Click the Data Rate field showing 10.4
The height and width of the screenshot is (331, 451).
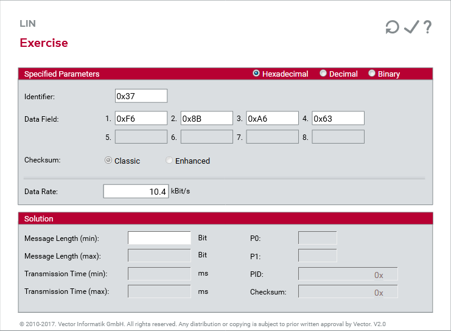tap(136, 192)
